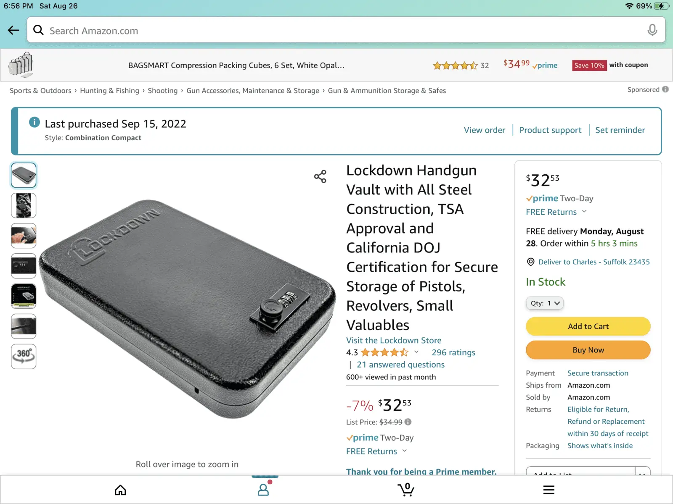Tap the share icon
This screenshot has height=504, width=673.
click(x=320, y=176)
